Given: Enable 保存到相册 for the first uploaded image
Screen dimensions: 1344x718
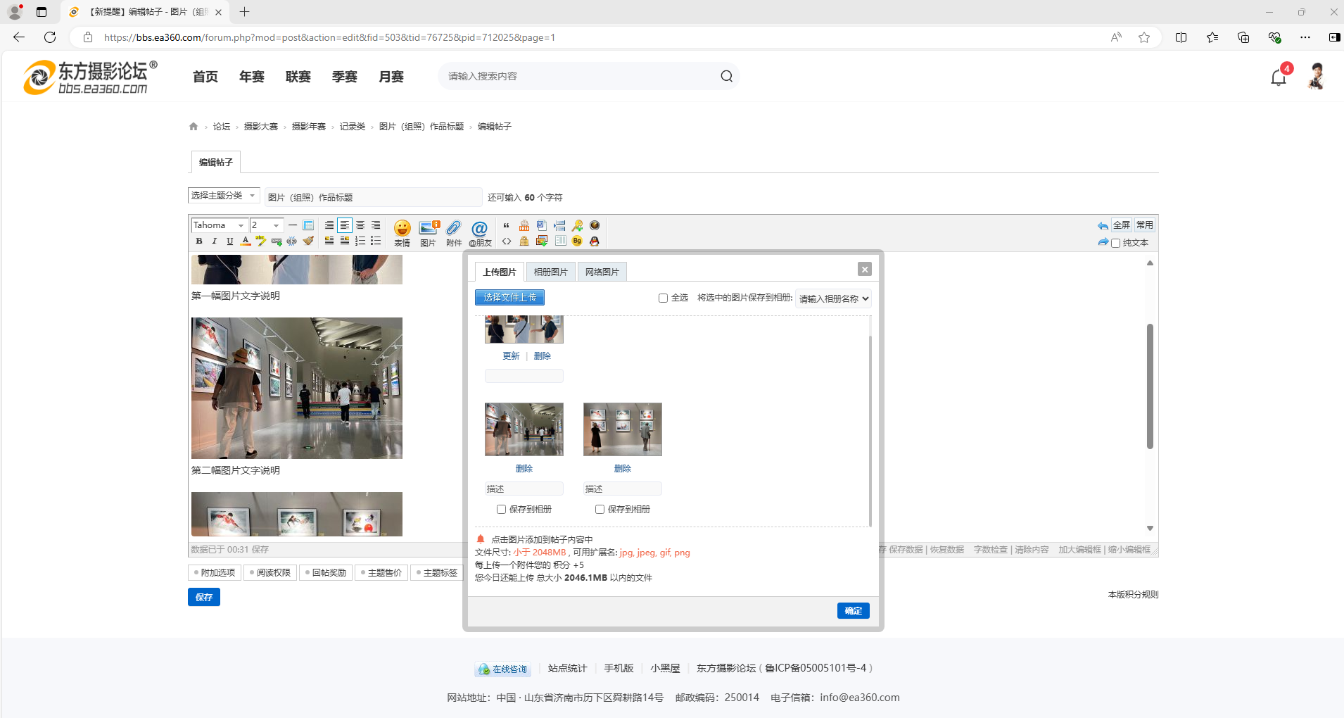Looking at the screenshot, I should pos(501,509).
